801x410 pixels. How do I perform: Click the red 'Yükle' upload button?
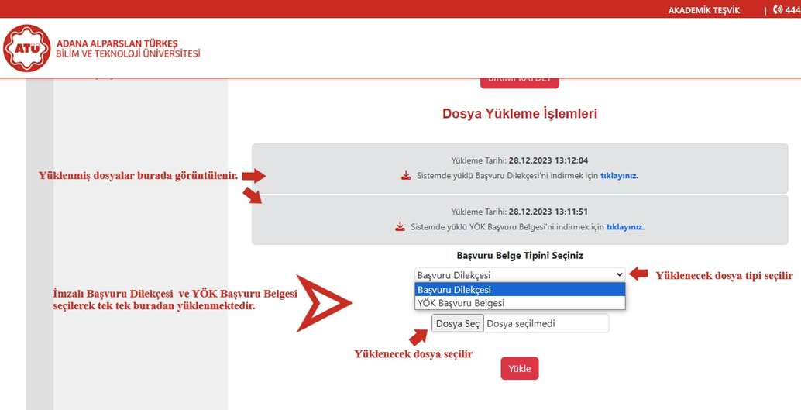pos(519,369)
